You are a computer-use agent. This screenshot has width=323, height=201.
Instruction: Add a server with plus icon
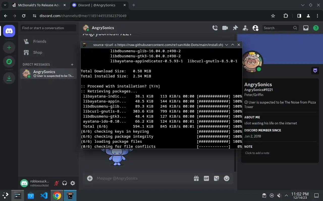pos(9,47)
